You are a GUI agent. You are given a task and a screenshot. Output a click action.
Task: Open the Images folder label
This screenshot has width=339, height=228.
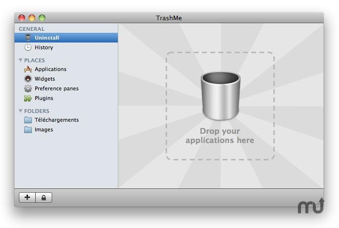(x=44, y=129)
